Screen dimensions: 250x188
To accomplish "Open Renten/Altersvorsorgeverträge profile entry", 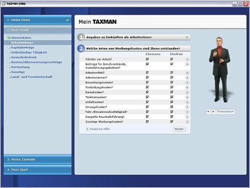I will pos(36,62).
